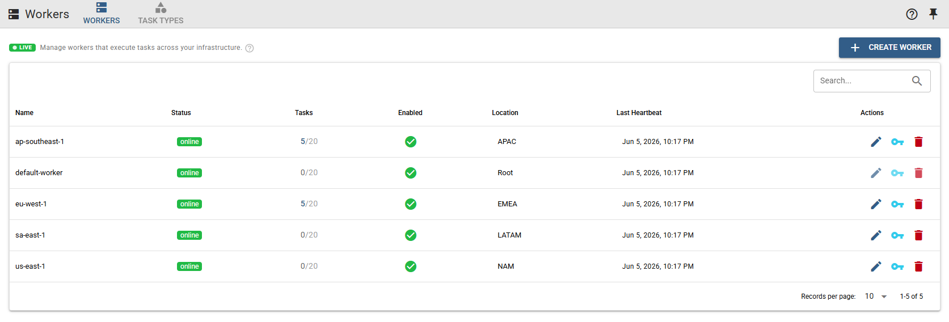949x322 pixels.
Task: Delete the eu-west-1 worker
Action: [x=918, y=204]
